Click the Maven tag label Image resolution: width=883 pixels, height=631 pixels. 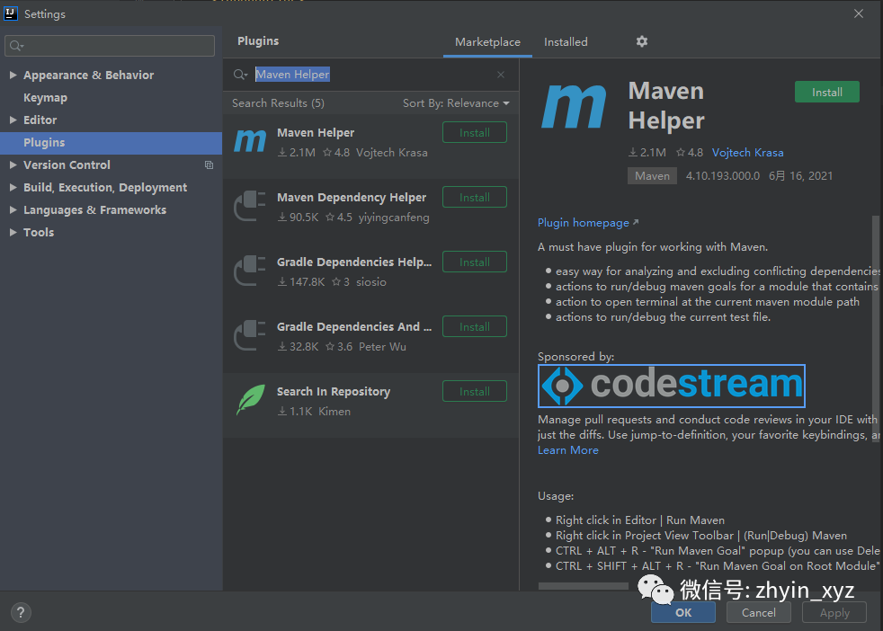tap(652, 175)
